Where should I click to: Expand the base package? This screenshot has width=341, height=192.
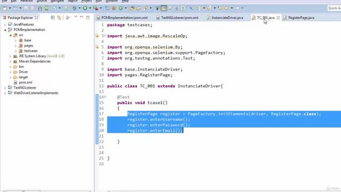pyautogui.click(x=15, y=41)
